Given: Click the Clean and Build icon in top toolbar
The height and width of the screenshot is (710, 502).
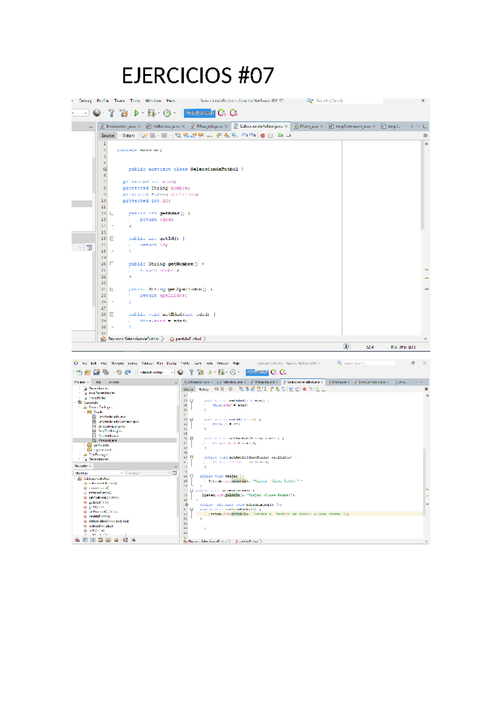Looking at the screenshot, I should 123,113.
